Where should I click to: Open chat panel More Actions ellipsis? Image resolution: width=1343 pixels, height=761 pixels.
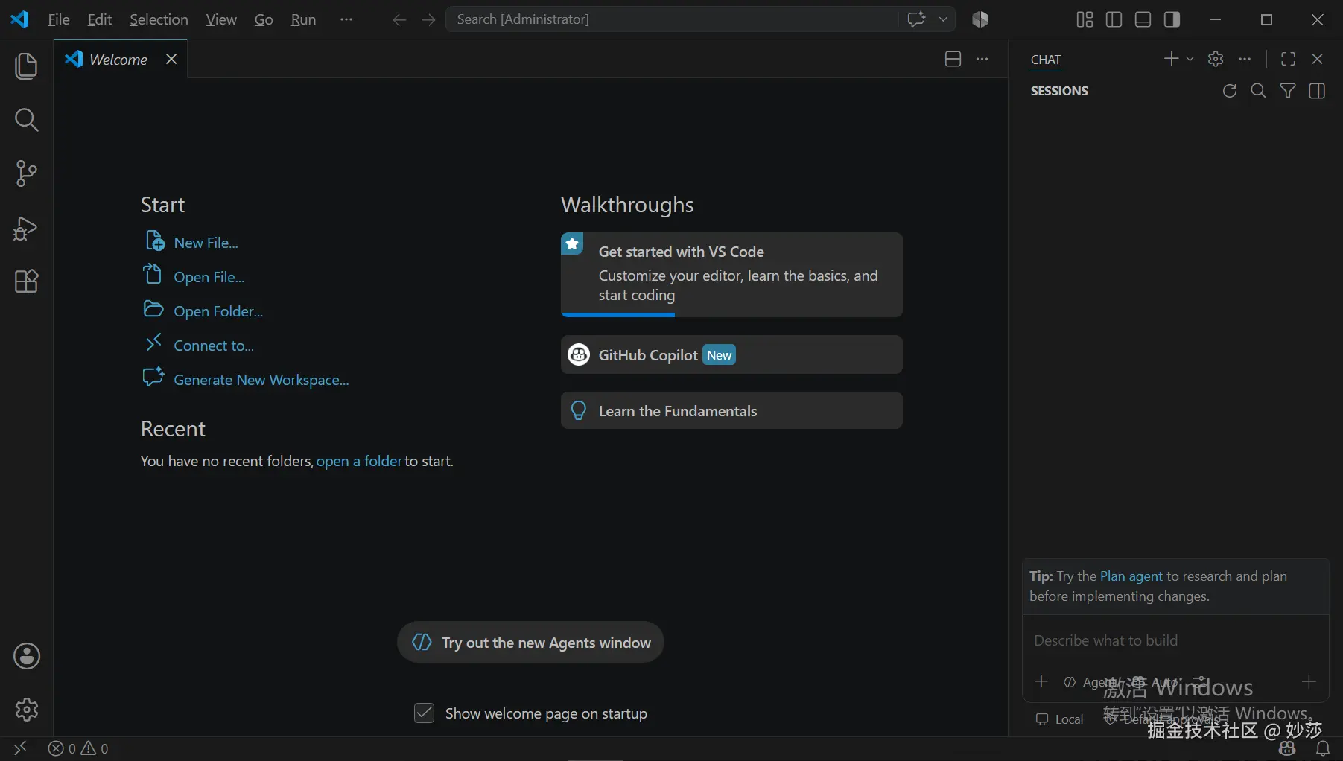1245,59
